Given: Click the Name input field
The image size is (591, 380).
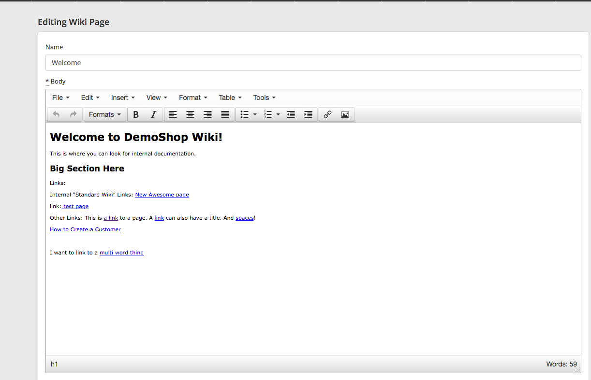Looking at the screenshot, I should click(x=313, y=63).
